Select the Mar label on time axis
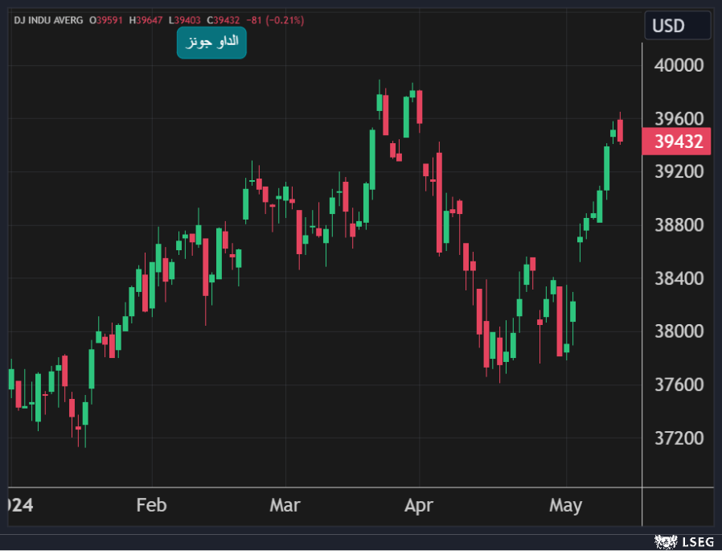Screen dimensions: 722x551 click(x=285, y=505)
